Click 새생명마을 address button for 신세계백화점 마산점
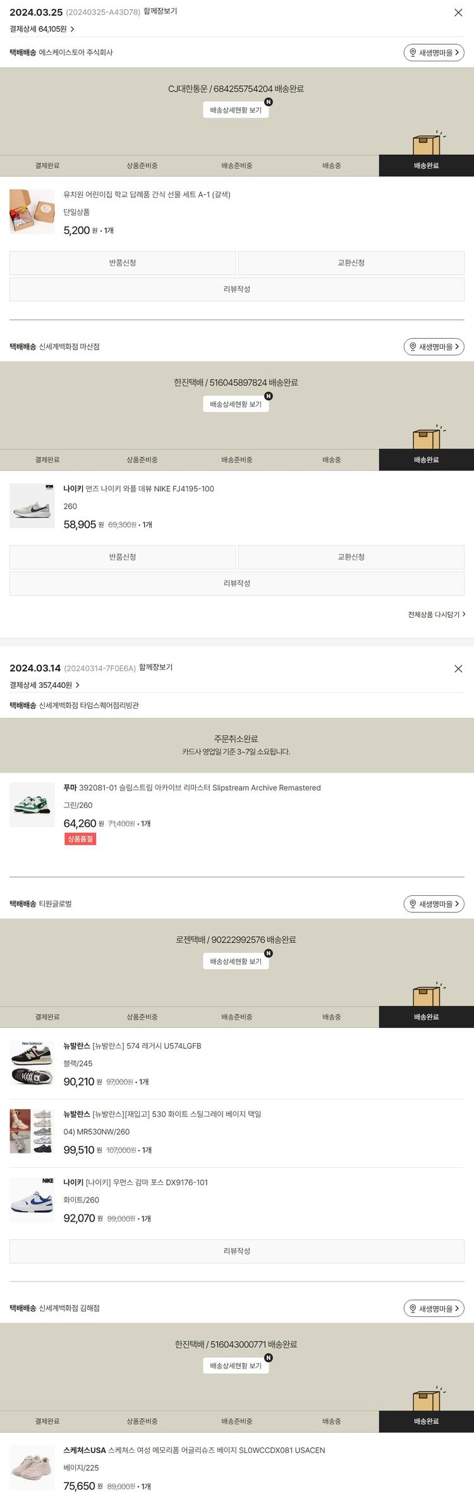 [434, 346]
